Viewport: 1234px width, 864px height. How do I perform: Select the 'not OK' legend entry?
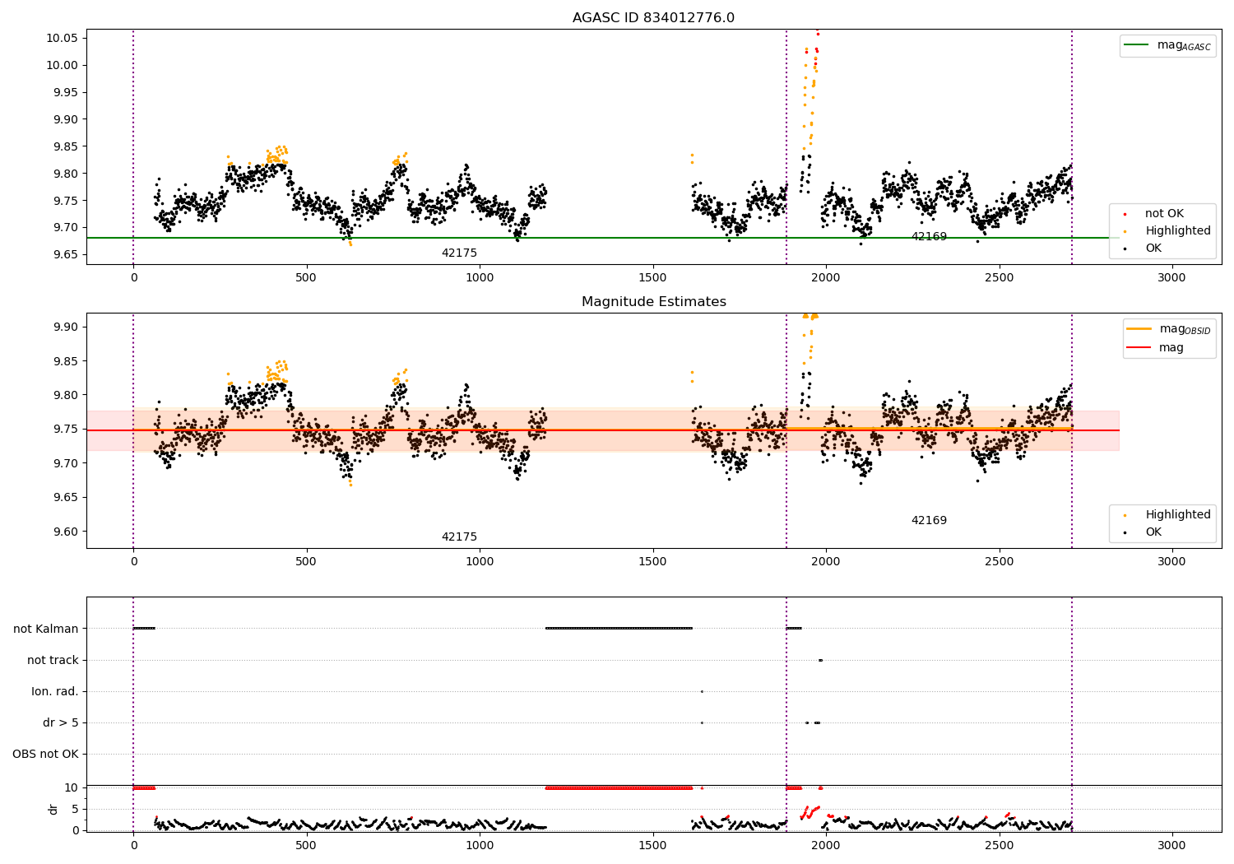1164,214
